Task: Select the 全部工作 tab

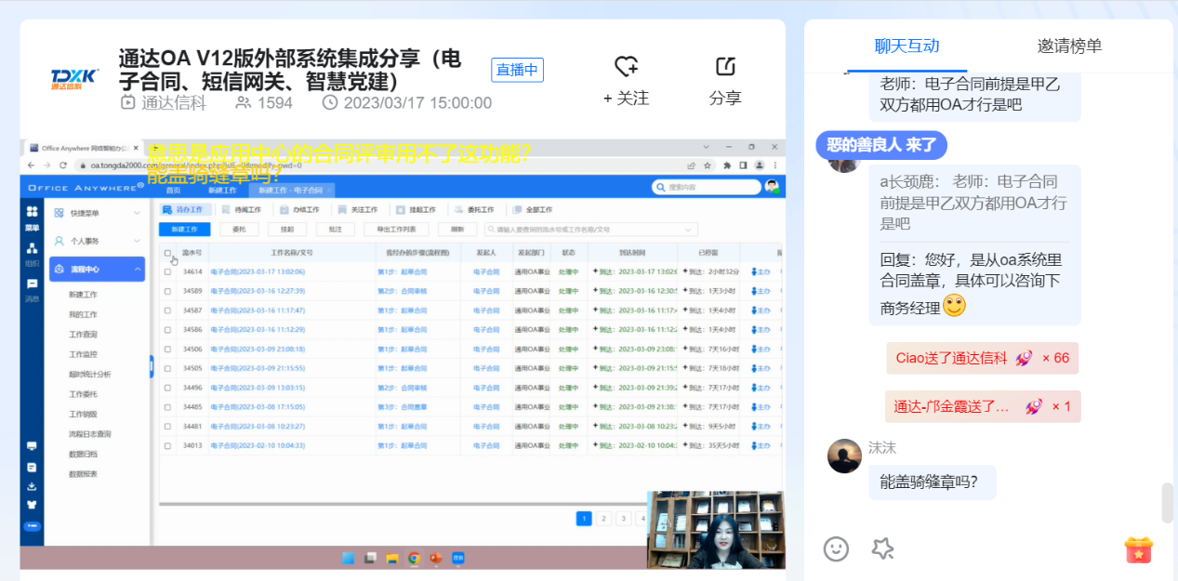Action: [532, 210]
